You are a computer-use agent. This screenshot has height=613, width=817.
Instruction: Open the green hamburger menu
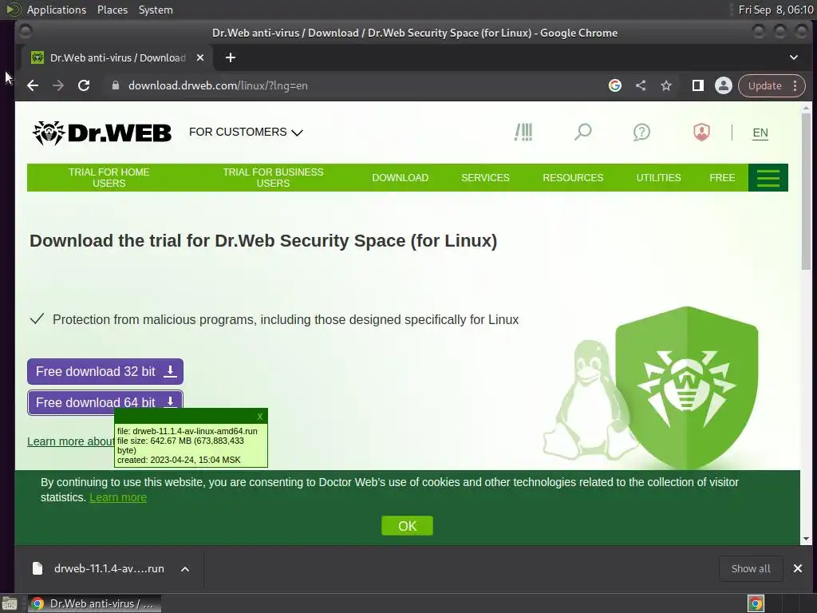(x=768, y=178)
